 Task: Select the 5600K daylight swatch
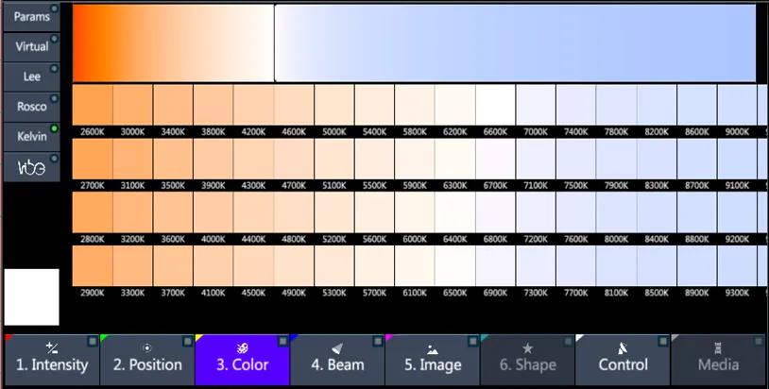point(374,212)
